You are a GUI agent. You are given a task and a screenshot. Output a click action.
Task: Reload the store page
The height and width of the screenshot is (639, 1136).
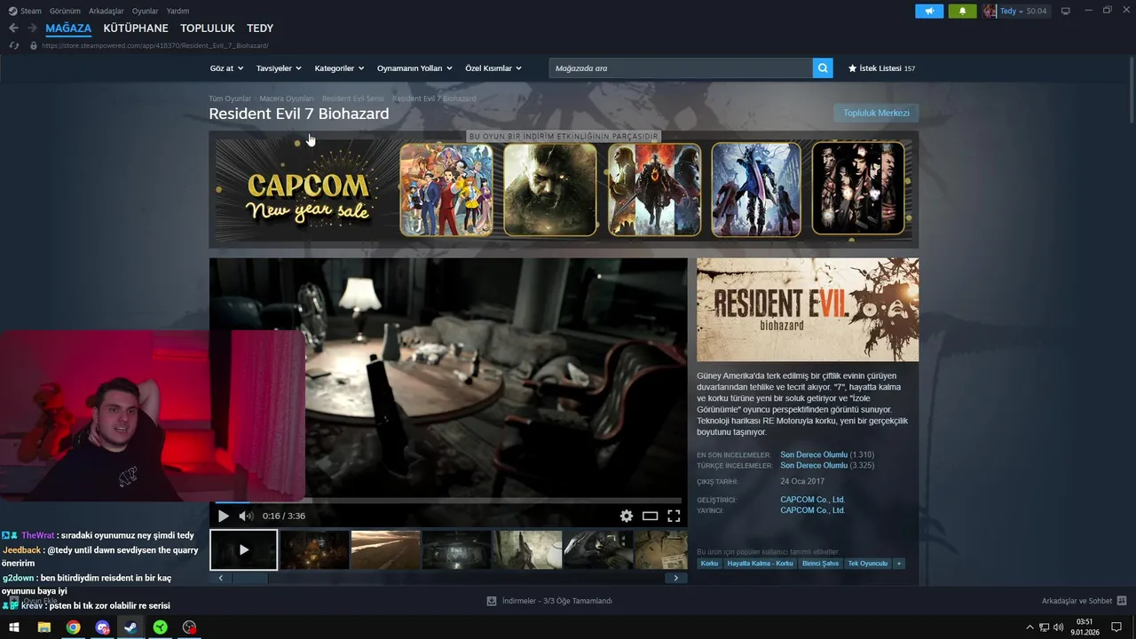point(14,45)
